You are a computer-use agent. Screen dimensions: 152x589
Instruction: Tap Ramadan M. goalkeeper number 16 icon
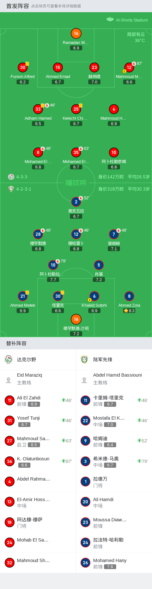(x=76, y=33)
